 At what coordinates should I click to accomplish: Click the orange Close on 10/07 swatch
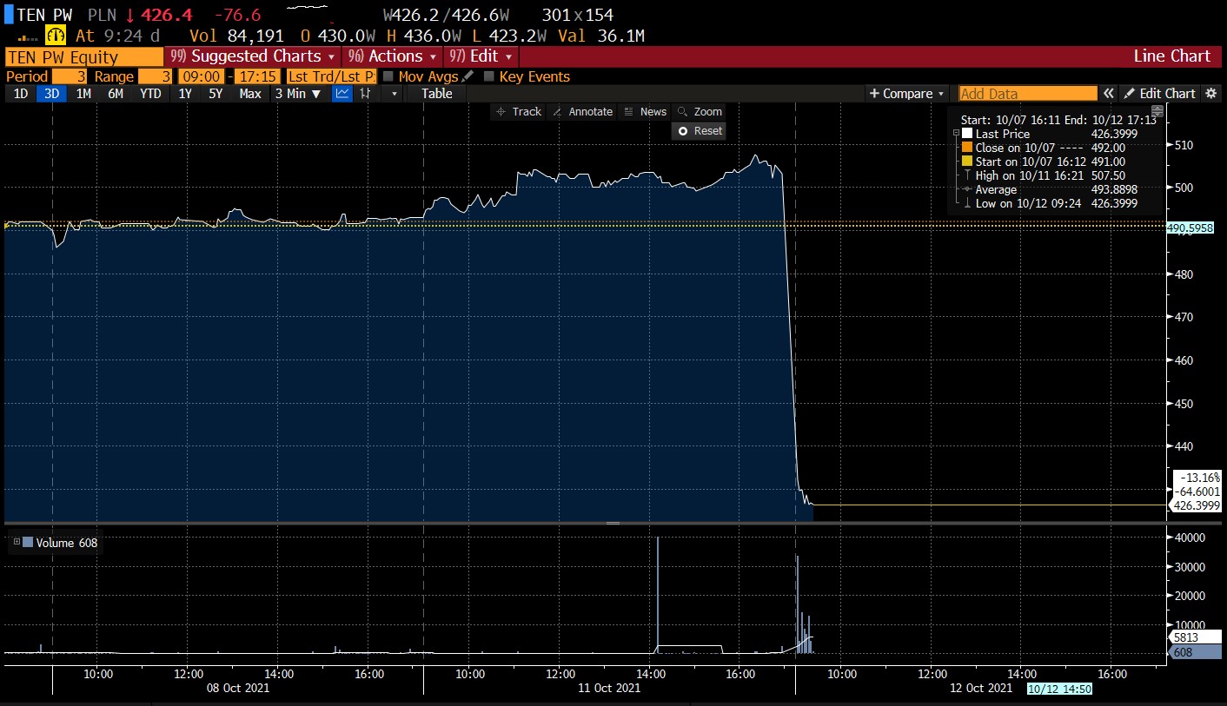[x=967, y=148]
